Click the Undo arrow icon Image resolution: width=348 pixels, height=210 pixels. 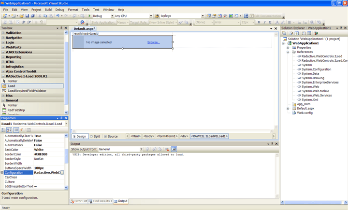click(x=58, y=16)
